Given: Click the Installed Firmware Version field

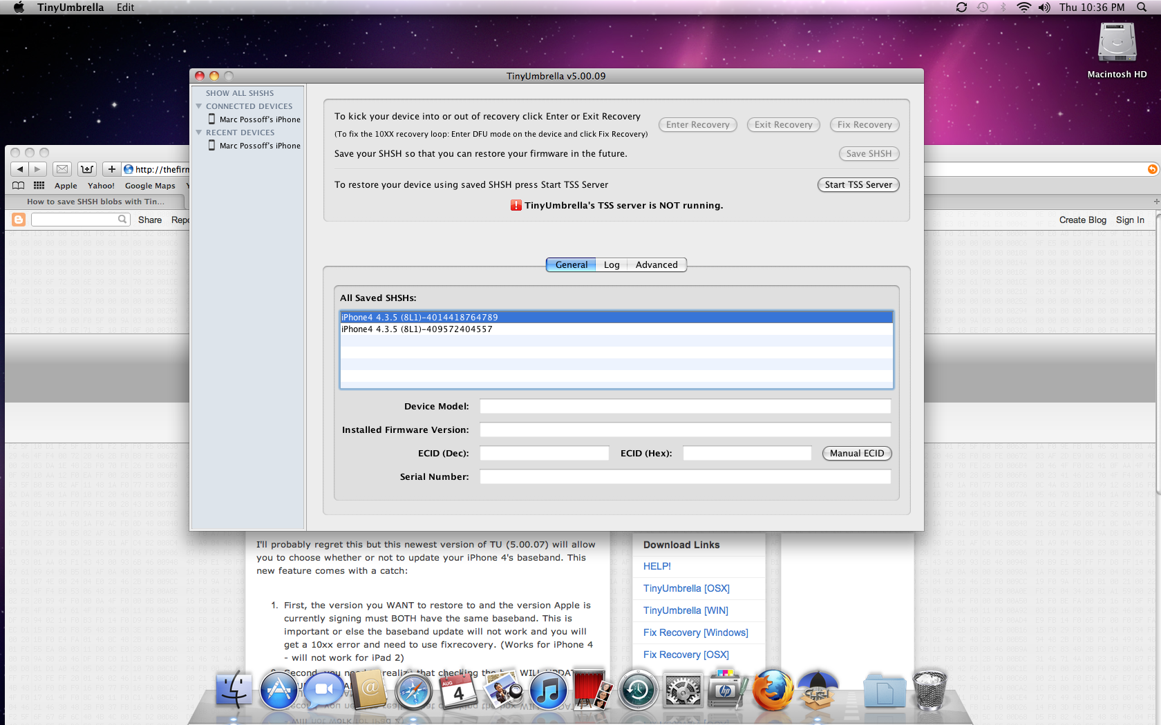Looking at the screenshot, I should [x=686, y=429].
